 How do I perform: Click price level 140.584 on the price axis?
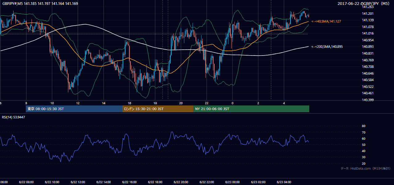click(x=367, y=80)
